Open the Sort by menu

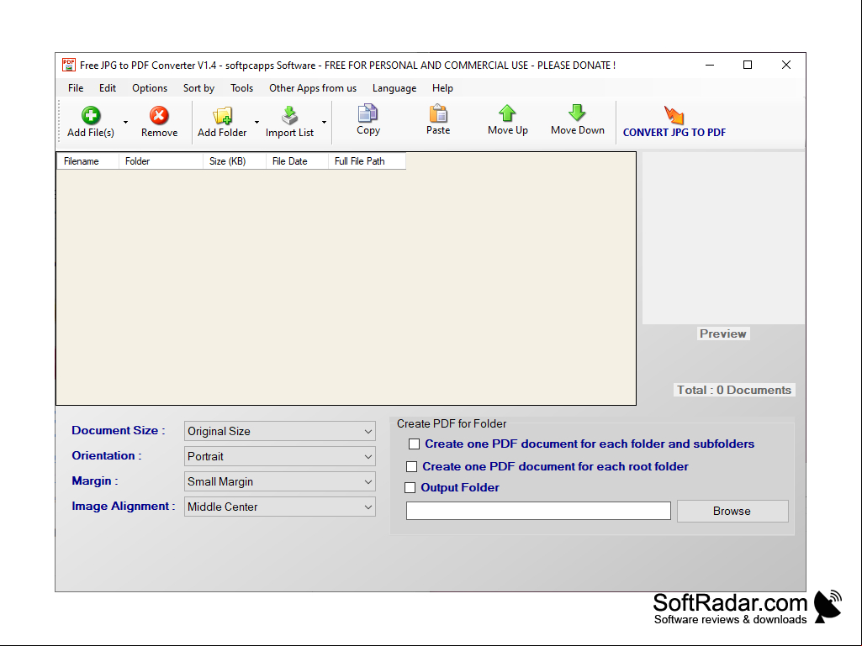[199, 88]
